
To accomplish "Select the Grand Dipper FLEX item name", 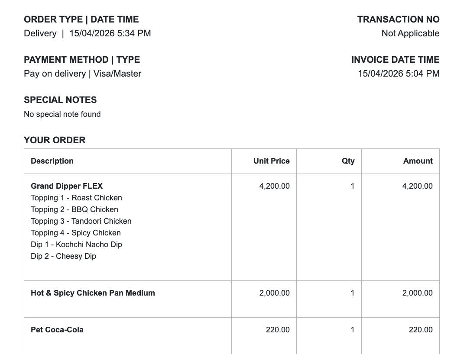I will [x=67, y=186].
